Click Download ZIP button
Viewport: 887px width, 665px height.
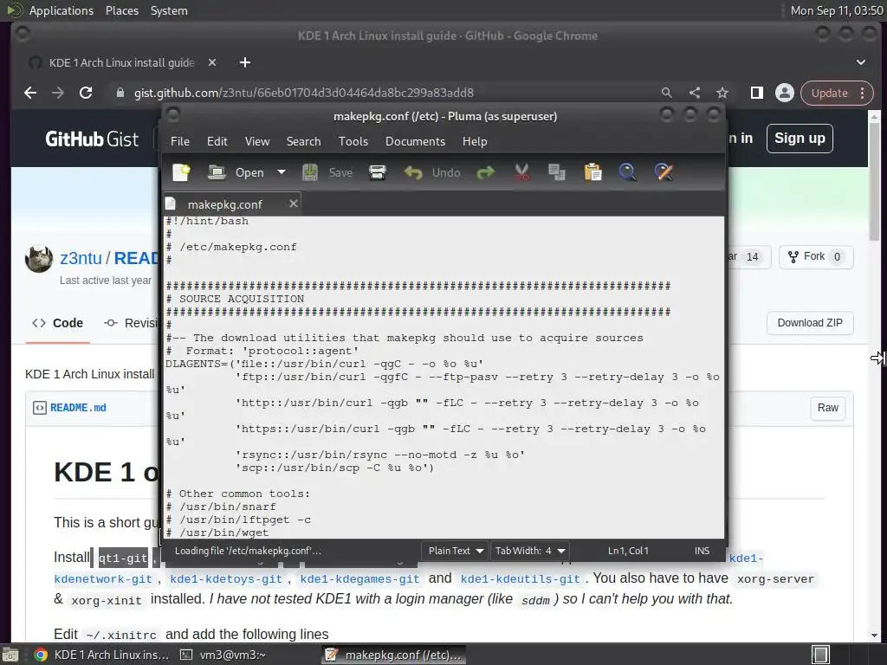[x=810, y=323]
